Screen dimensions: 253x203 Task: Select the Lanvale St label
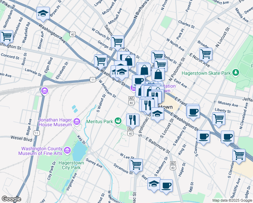tap(33, 72)
